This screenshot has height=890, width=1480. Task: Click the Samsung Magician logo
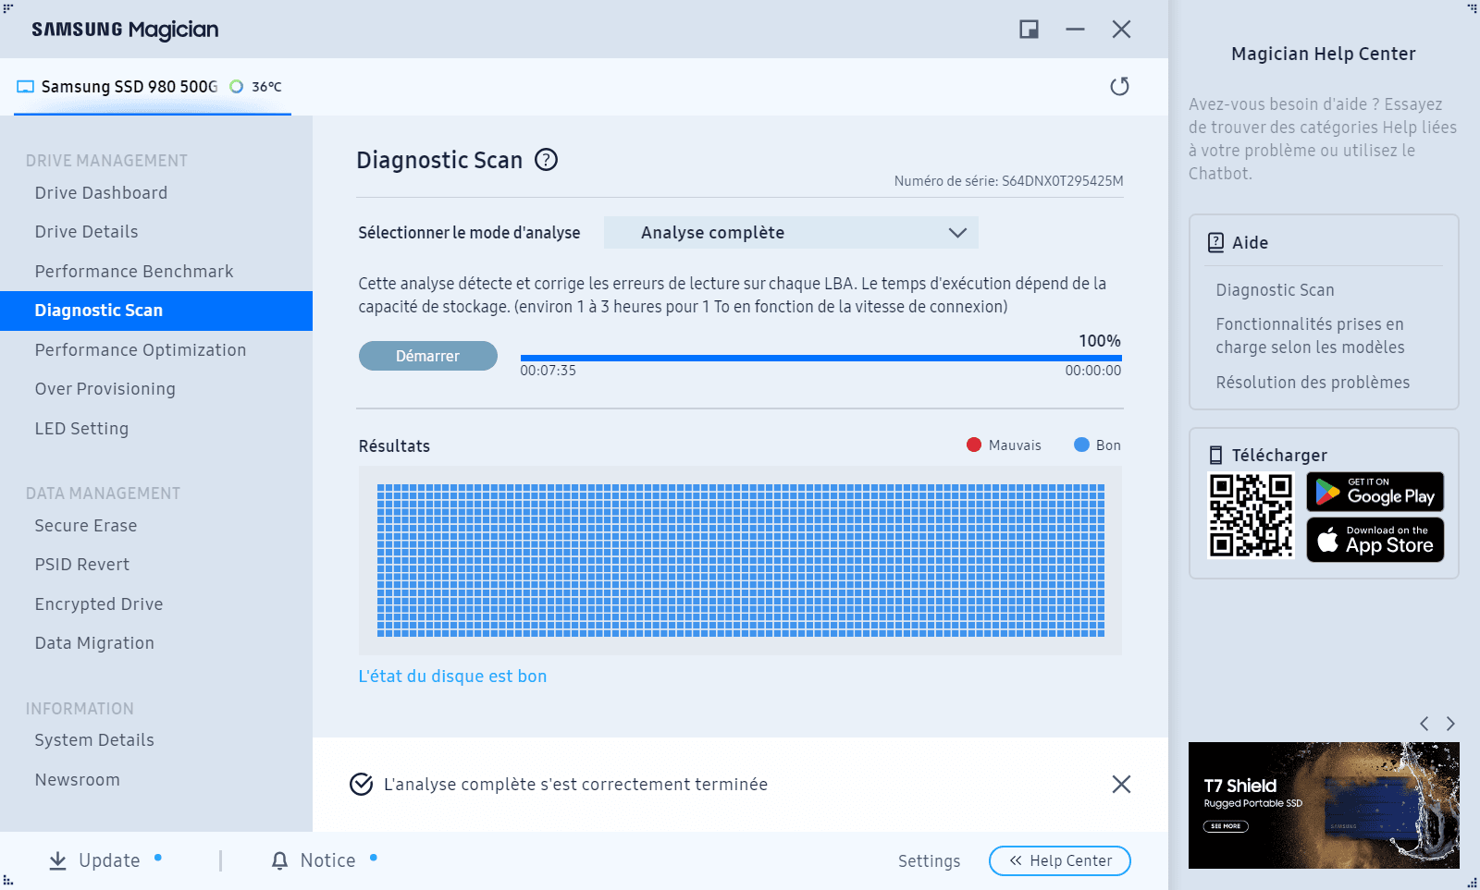pyautogui.click(x=125, y=30)
